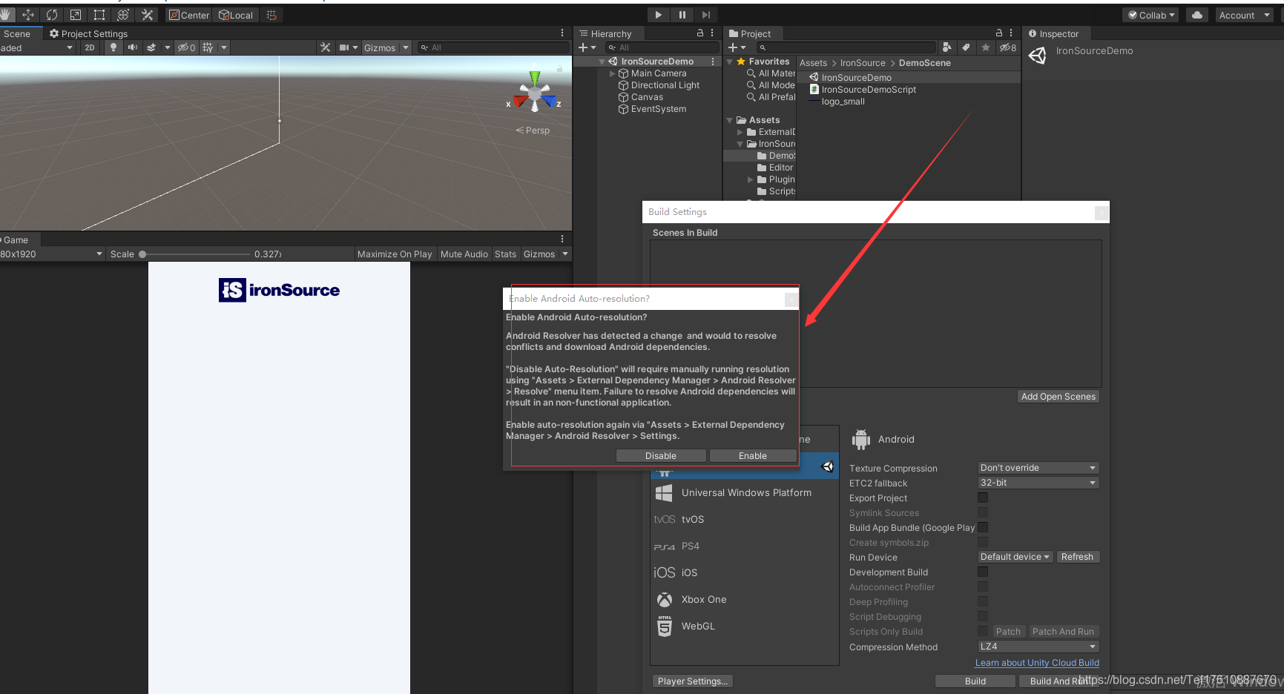This screenshot has width=1284, height=694.
Task: Click the Pause button
Action: click(682, 15)
